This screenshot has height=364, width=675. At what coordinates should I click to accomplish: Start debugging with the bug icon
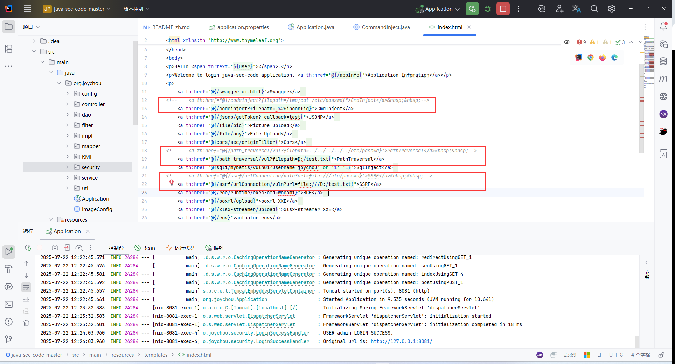[x=488, y=9]
